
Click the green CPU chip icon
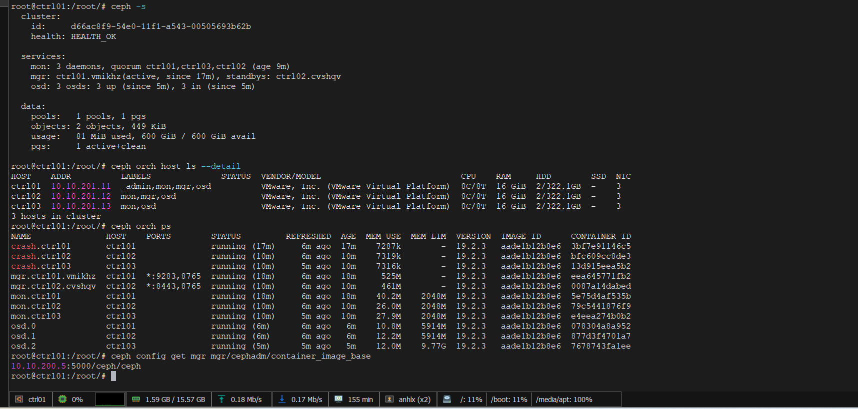62,400
